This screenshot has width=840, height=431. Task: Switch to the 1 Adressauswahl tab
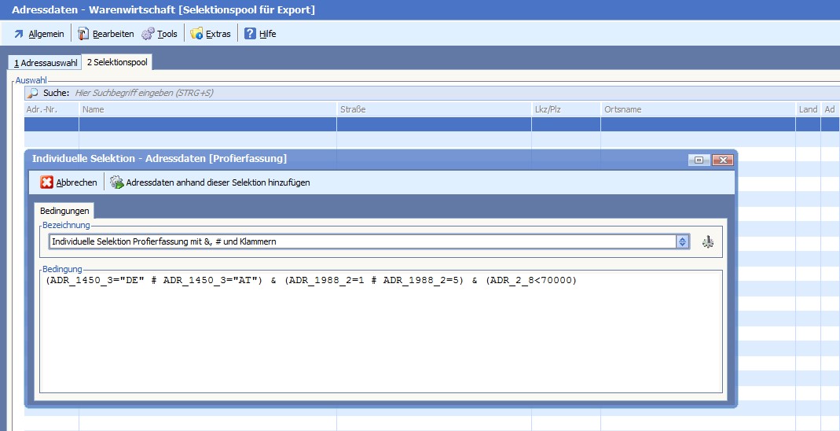[x=46, y=63]
